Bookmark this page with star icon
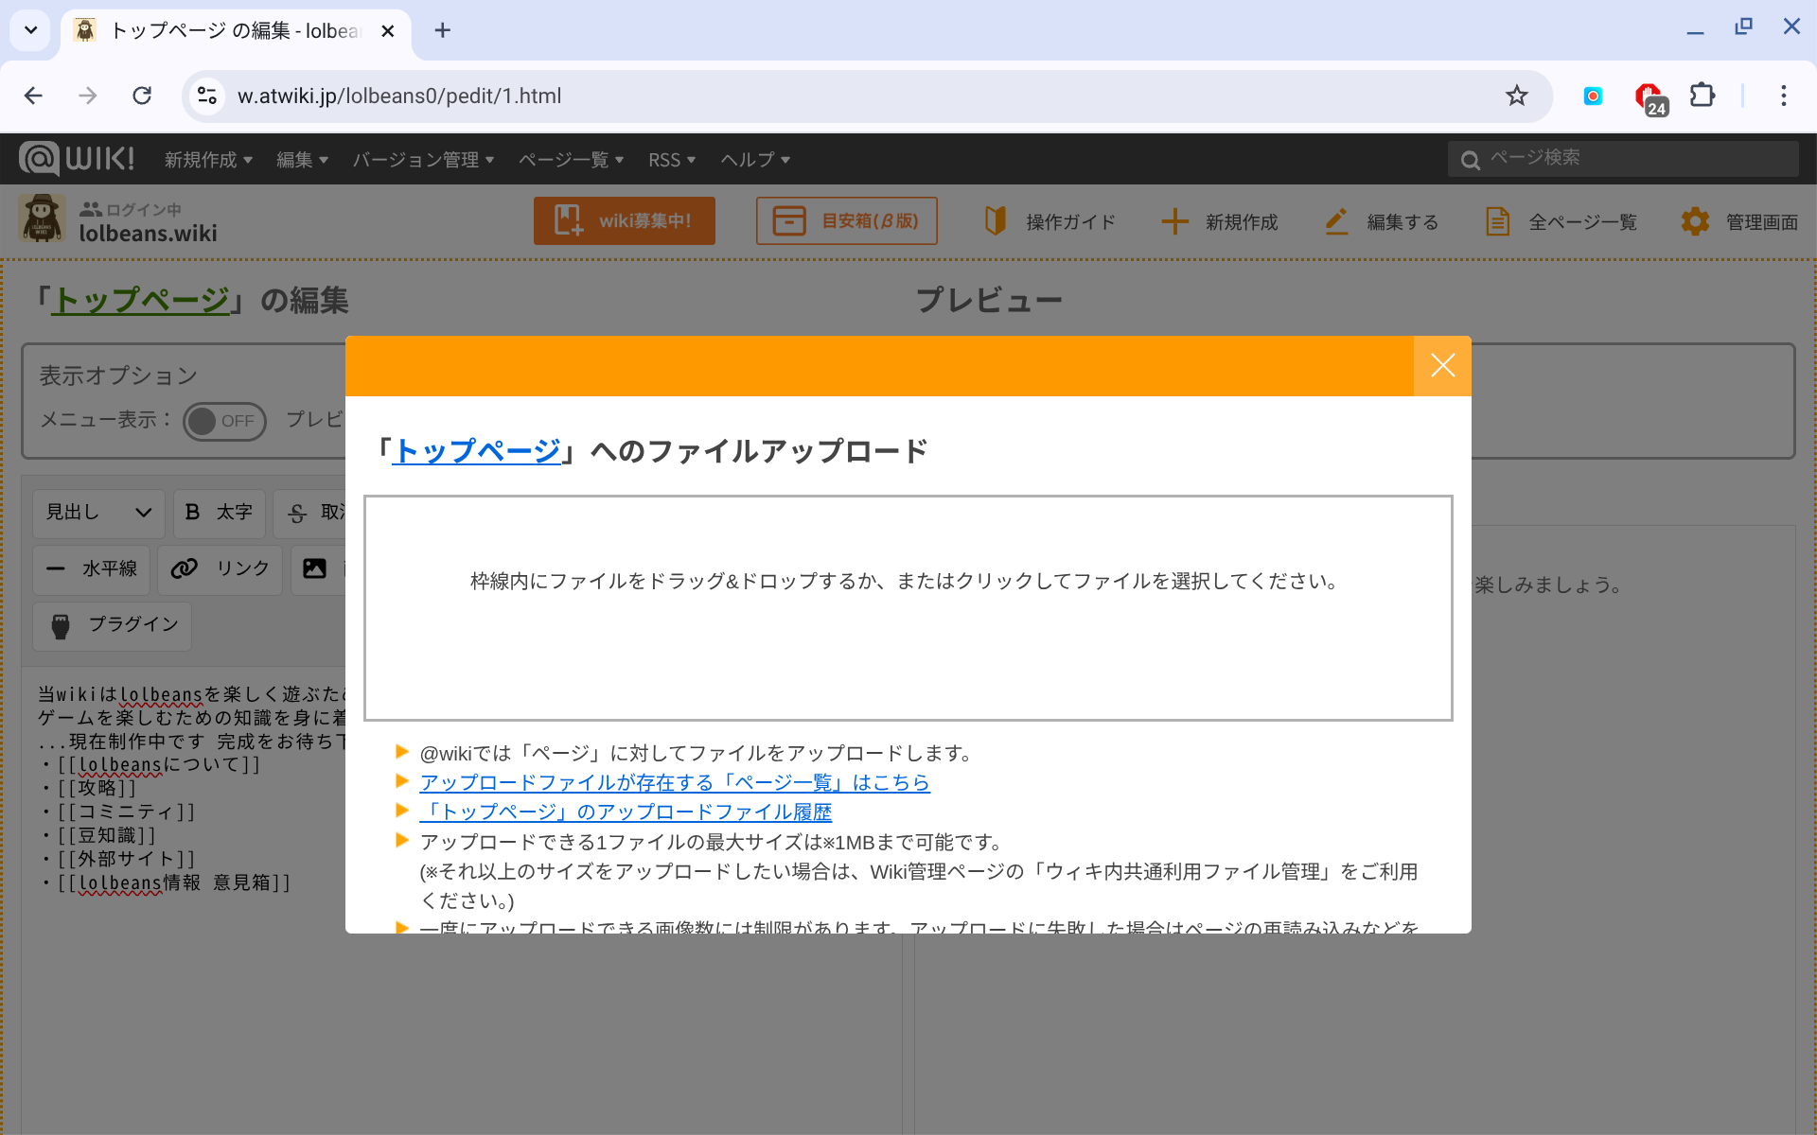The image size is (1817, 1135). (1516, 96)
